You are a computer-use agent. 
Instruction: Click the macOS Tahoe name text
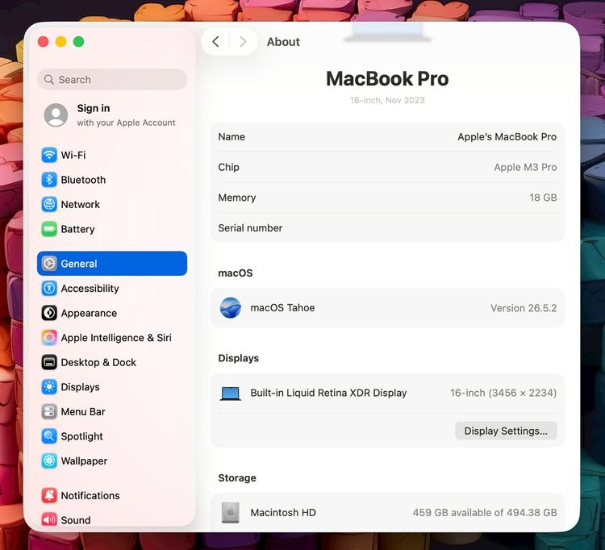click(x=282, y=308)
